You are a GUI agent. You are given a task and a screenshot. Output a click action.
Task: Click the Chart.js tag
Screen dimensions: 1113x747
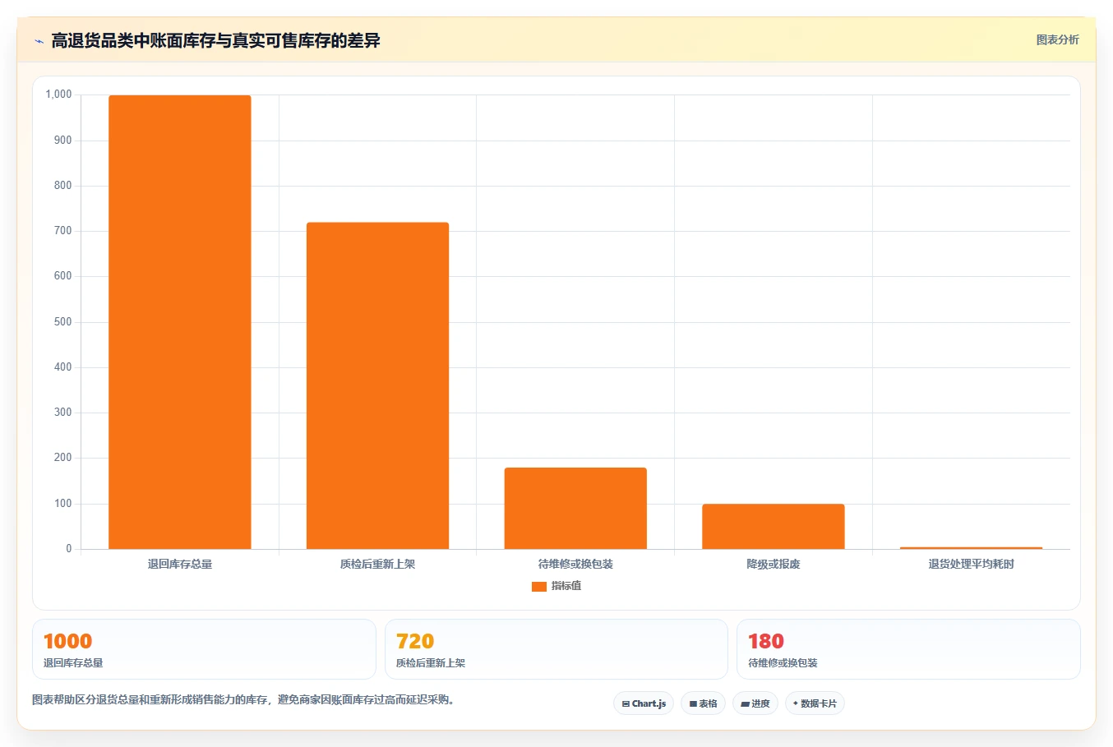click(644, 703)
